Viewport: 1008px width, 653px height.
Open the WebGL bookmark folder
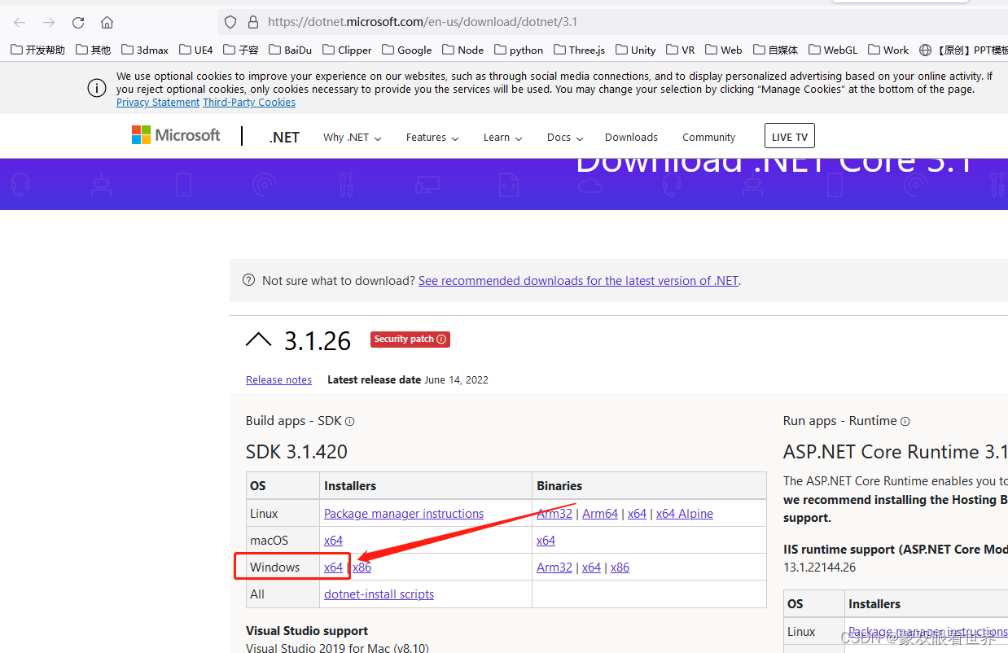click(x=832, y=50)
